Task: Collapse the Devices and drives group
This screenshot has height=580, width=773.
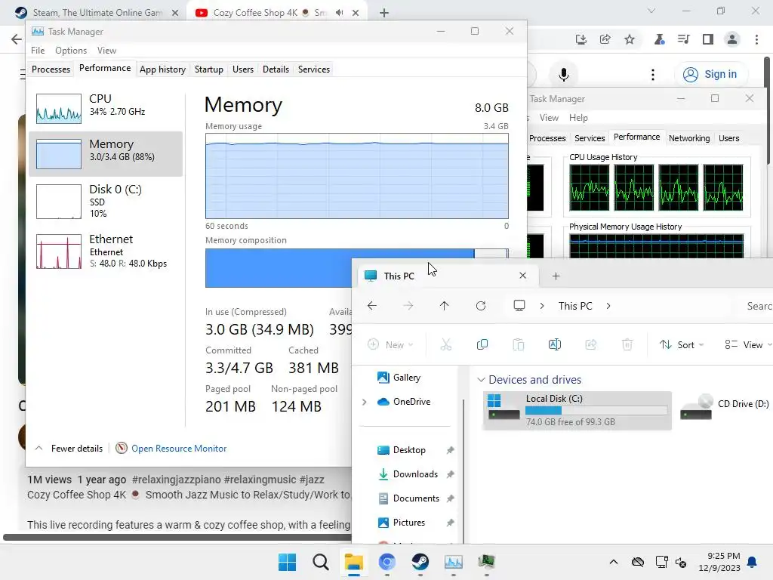Action: pos(481,380)
